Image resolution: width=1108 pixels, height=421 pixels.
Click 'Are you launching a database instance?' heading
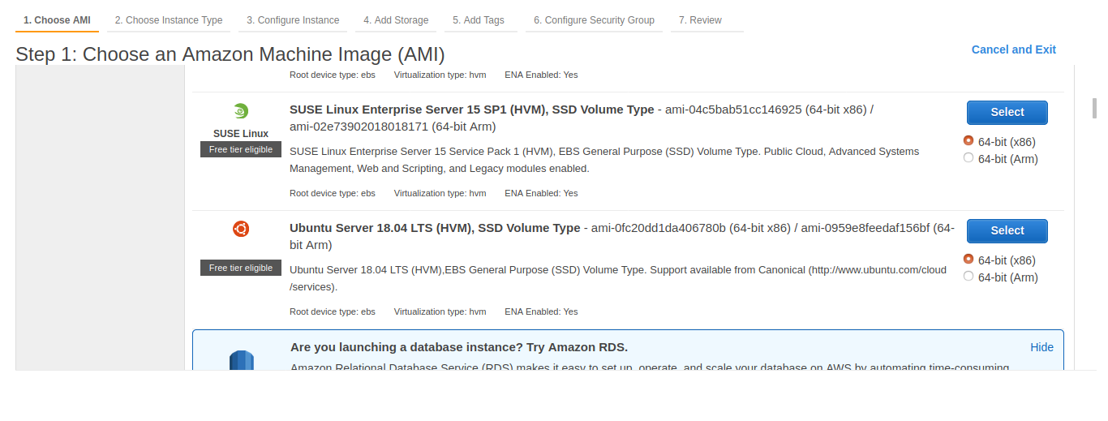(459, 347)
